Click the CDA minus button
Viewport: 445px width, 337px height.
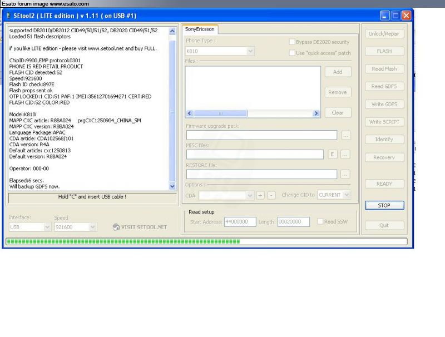tap(271, 195)
